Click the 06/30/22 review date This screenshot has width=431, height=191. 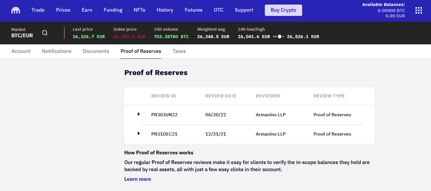click(215, 115)
